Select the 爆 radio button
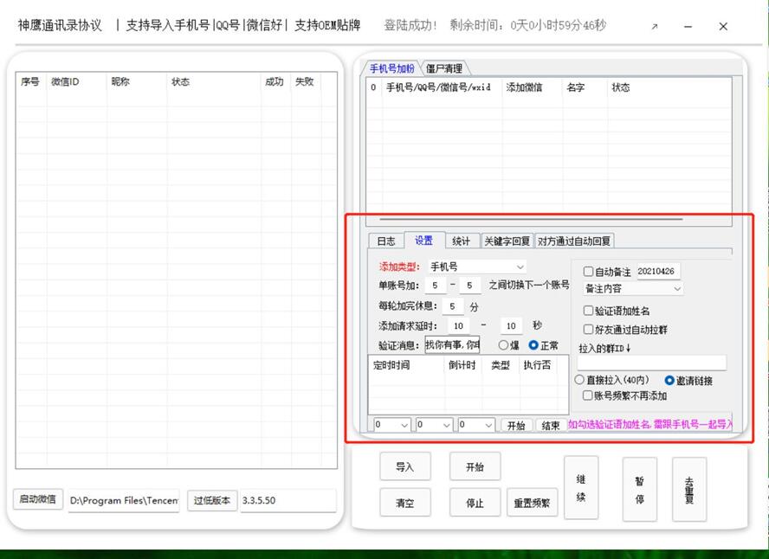The image size is (769, 559). (x=503, y=345)
